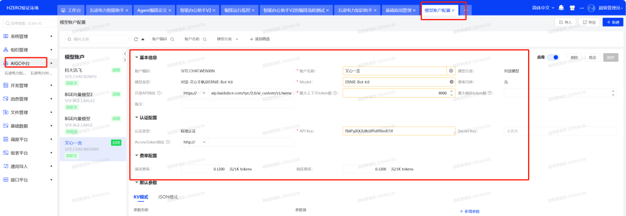The height and width of the screenshot is (216, 626).
Task: Open the 模型分类 filter dropdown
Action: click(x=229, y=39)
